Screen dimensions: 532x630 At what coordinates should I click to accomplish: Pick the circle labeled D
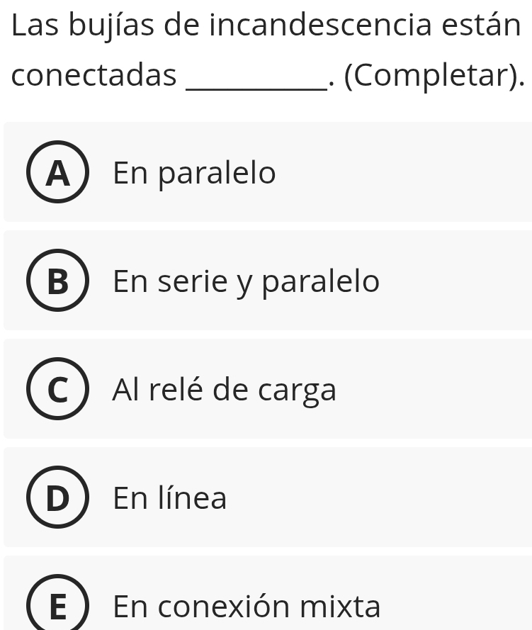[x=57, y=497]
